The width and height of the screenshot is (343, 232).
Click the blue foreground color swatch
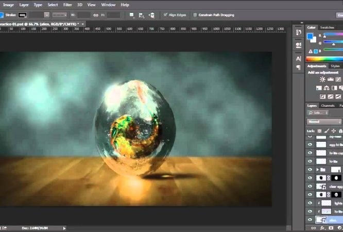(310, 37)
